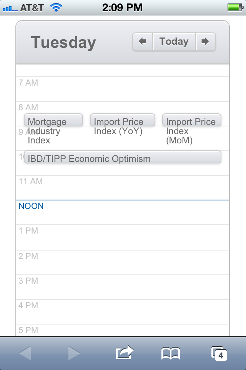Image resolution: width=246 pixels, height=370 pixels.
Task: Tap the Wi-Fi icon in status bar
Action: (56, 8)
